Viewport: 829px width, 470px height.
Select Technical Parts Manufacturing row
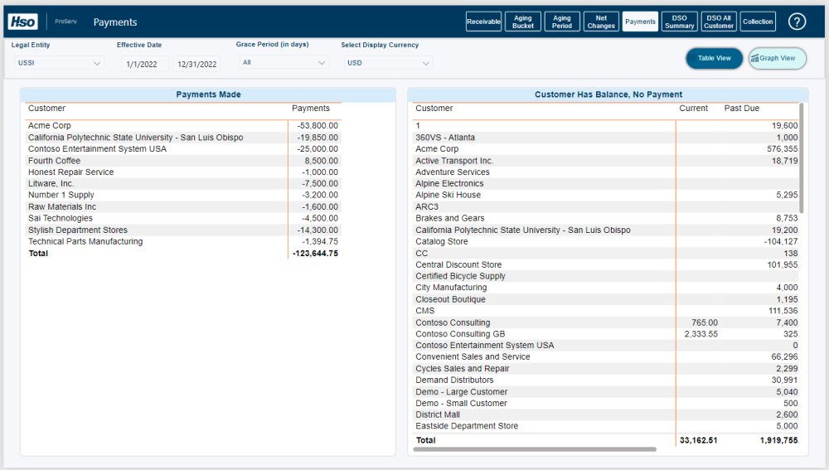(183, 241)
